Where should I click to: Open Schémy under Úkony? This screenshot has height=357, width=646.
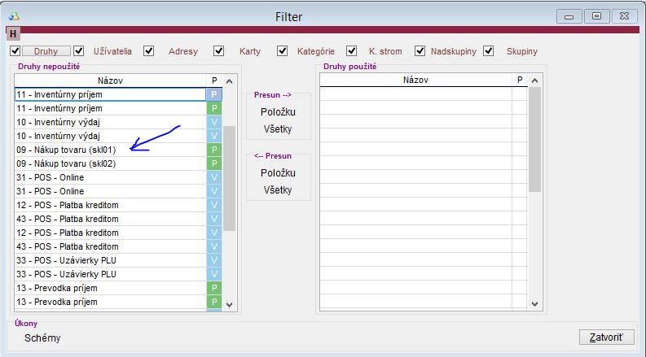(42, 337)
